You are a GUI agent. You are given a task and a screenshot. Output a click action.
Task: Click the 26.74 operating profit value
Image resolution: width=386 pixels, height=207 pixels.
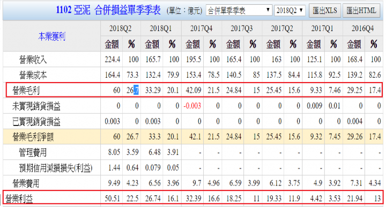coord(153,198)
